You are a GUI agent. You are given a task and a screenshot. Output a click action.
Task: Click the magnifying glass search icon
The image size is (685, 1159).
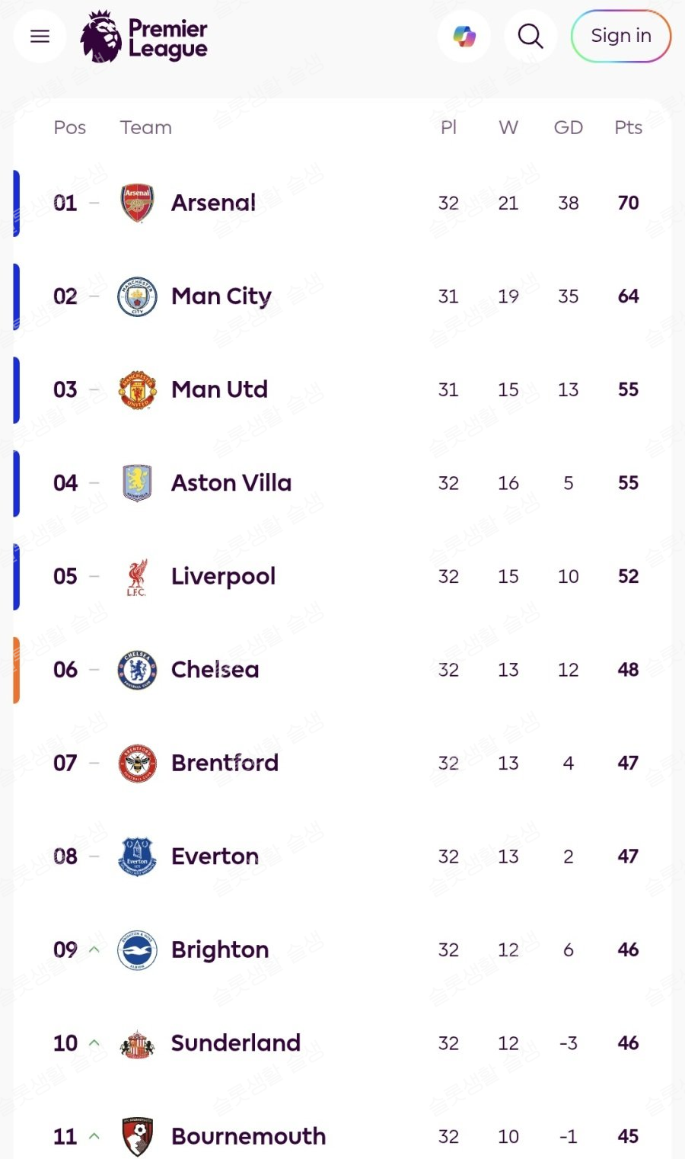click(x=530, y=36)
